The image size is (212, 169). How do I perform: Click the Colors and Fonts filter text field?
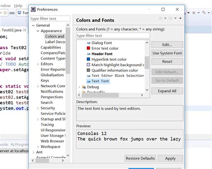(113, 36)
